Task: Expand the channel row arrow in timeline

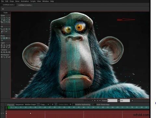Action: pyautogui.click(x=4, y=113)
